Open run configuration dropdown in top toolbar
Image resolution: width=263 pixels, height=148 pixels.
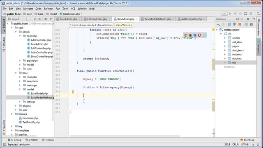[x=224, y=14]
